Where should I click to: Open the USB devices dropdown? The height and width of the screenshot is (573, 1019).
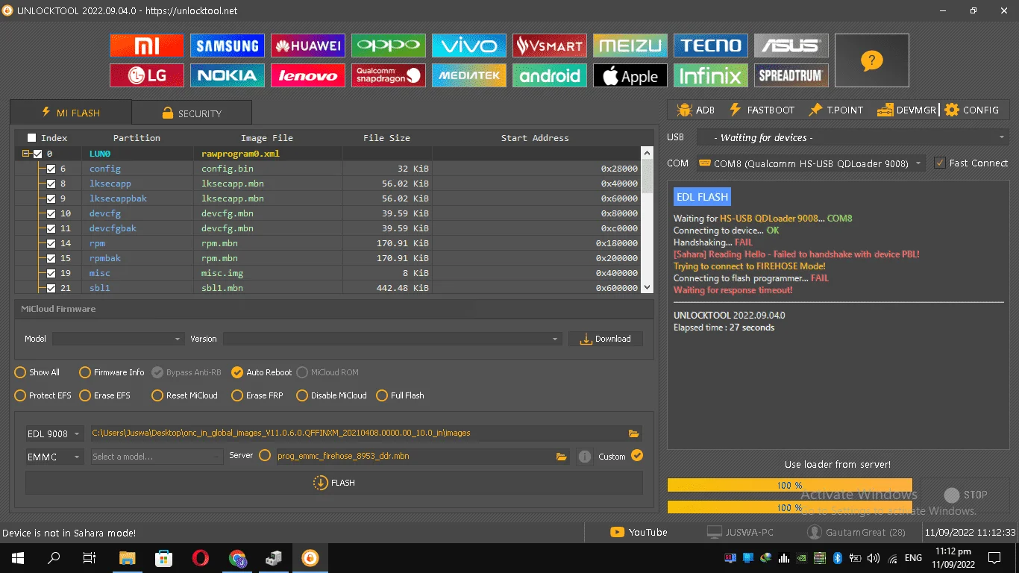853,137
